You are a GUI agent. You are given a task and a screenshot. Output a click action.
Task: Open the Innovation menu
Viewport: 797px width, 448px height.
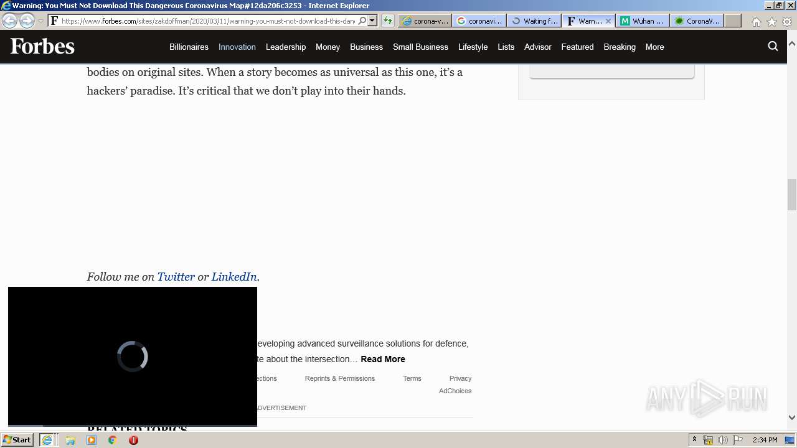(237, 47)
